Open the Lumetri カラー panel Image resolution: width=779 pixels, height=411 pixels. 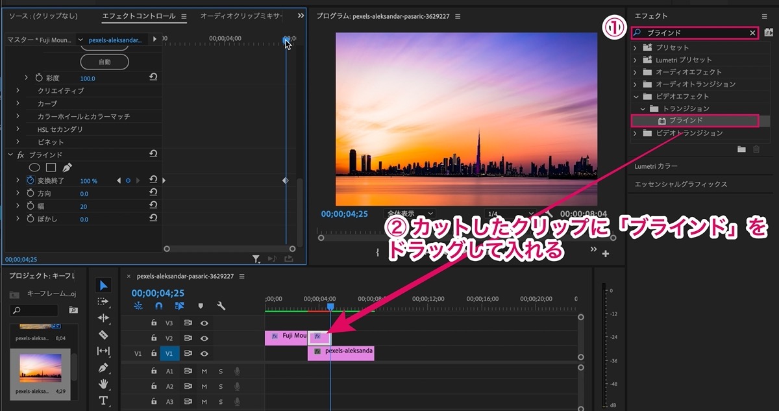point(656,167)
